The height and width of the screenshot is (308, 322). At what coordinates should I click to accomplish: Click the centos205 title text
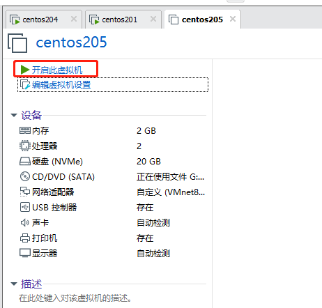(71, 43)
